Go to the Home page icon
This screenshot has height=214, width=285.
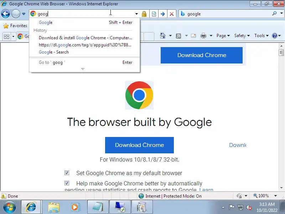tap(163, 35)
